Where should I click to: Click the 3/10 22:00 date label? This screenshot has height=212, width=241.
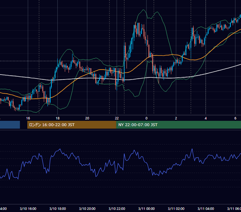click(117, 208)
